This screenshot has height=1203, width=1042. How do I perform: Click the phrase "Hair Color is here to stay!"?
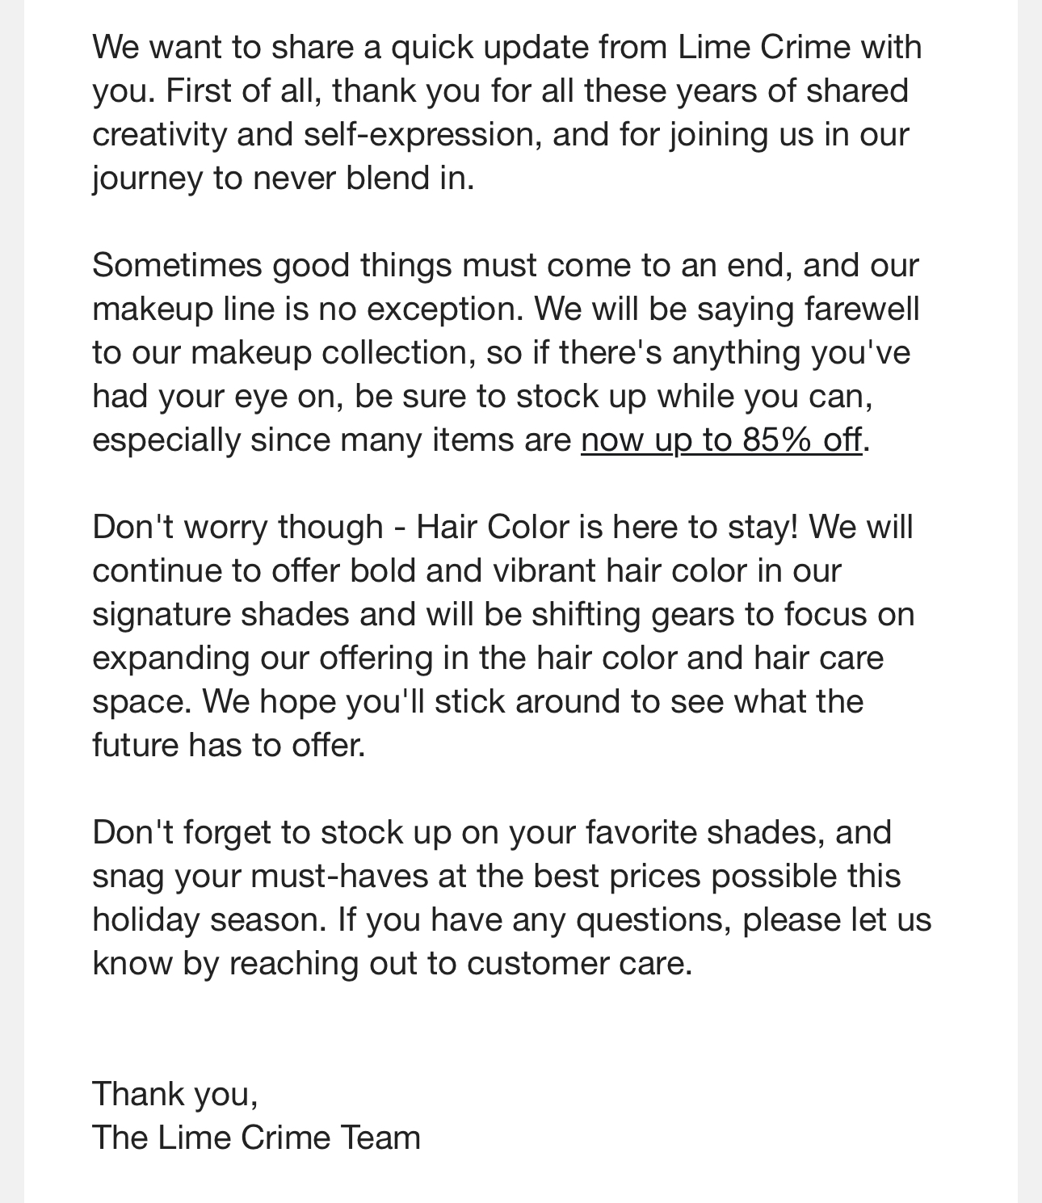(607, 528)
